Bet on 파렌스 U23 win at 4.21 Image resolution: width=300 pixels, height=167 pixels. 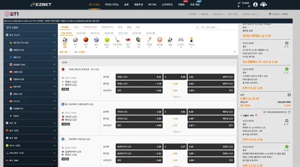139,77
